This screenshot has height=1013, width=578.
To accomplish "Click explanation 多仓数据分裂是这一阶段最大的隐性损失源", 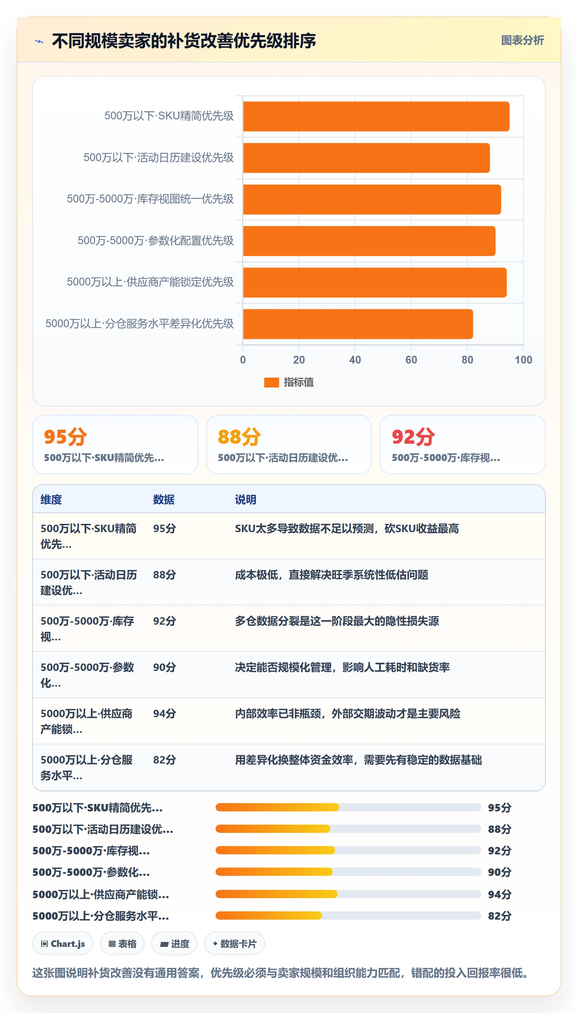I will (x=337, y=621).
